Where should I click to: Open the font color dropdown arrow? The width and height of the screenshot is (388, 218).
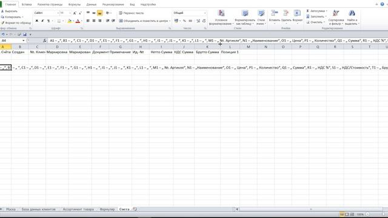pos(82,21)
